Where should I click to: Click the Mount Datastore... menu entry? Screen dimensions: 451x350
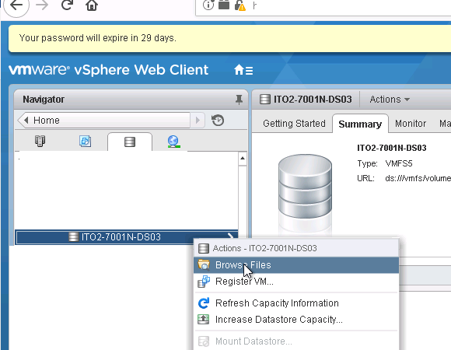[296, 341]
